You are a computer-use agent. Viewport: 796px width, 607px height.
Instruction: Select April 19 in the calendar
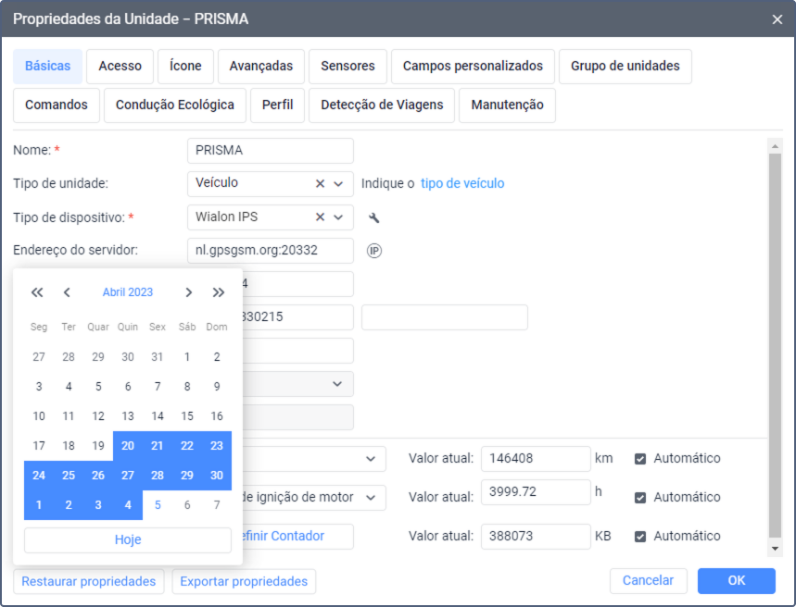[x=98, y=445]
